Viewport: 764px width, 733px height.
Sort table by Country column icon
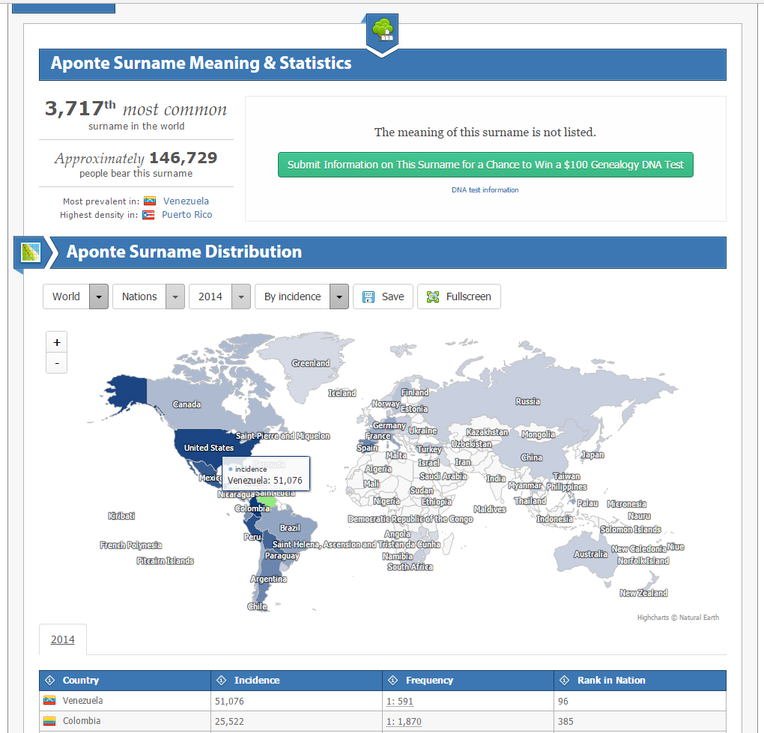click(x=50, y=681)
